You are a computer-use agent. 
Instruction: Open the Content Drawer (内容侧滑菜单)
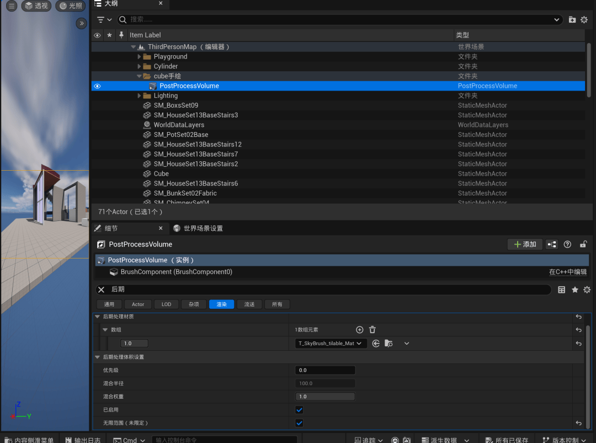tap(29, 440)
